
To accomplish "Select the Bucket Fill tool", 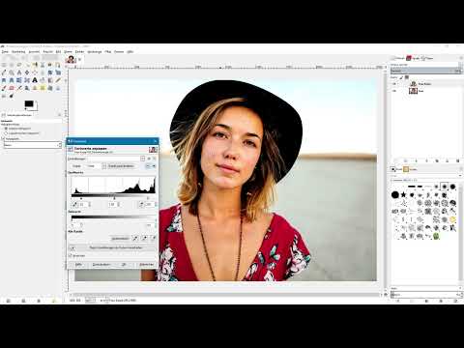I will [43, 80].
